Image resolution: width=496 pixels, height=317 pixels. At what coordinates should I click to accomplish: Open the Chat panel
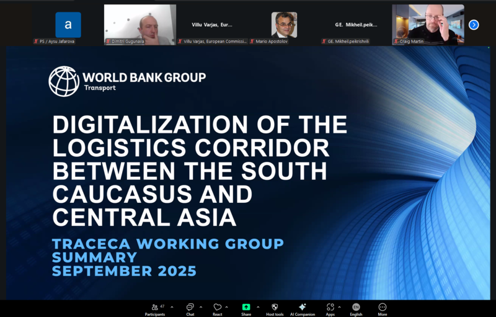pos(190,307)
